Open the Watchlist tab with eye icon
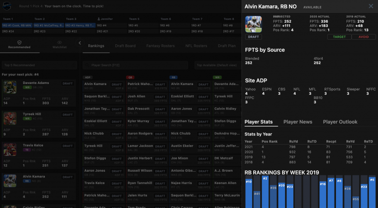Image resolution: width=378 pixels, height=208 pixels. pos(60,44)
